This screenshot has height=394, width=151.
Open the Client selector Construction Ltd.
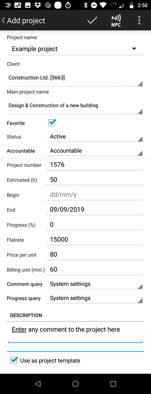[x=75, y=78]
